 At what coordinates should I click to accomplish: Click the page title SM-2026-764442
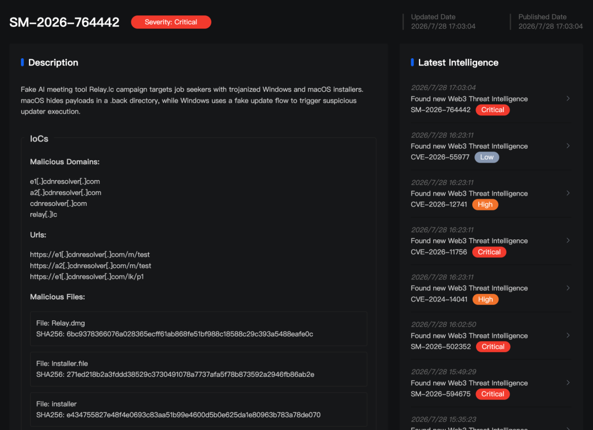(x=64, y=23)
